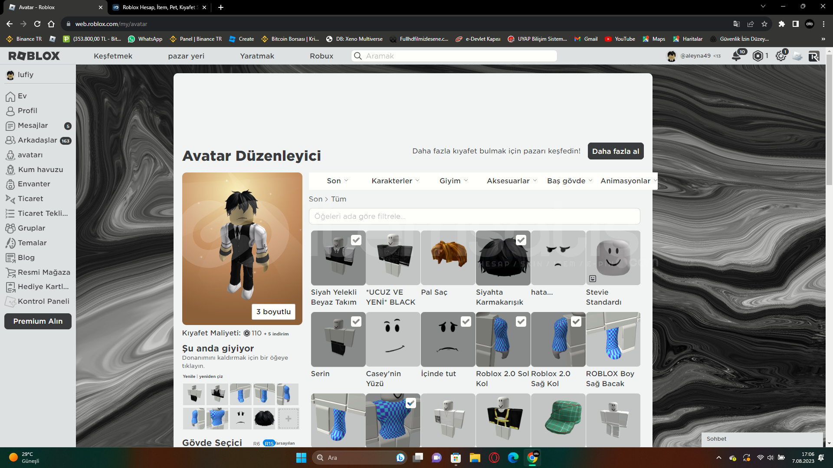Uncheck Siyahta Karmakarışık hair item
This screenshot has height=468, width=833.
(521, 240)
